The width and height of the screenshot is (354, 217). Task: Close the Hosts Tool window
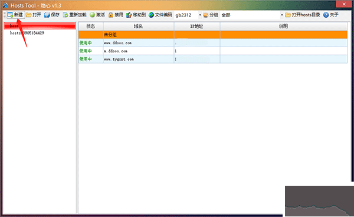click(x=343, y=4)
